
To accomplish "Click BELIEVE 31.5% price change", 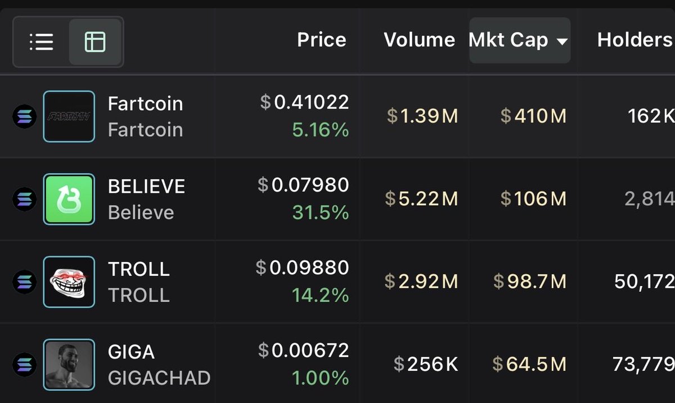I will click(321, 213).
